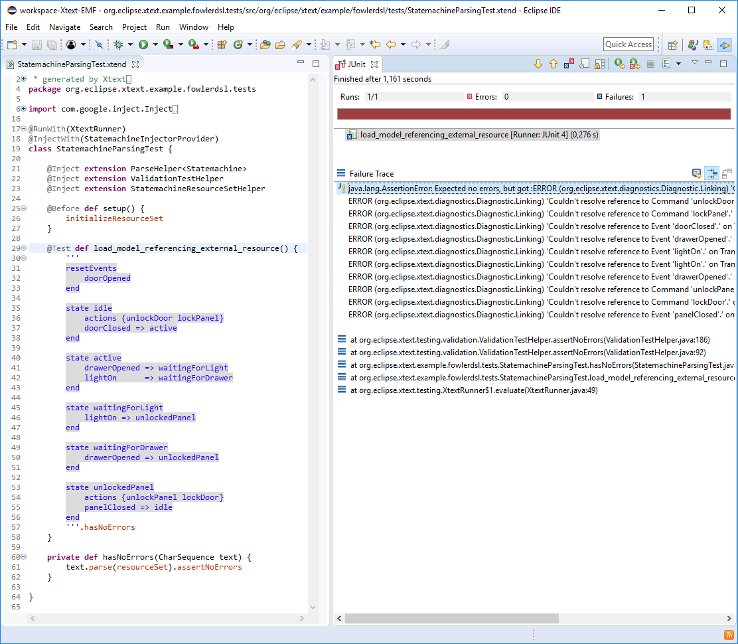The width and height of the screenshot is (738, 644).
Task: Toggle Skip All Breakpoints in the toolbar
Action: pyautogui.click(x=99, y=44)
